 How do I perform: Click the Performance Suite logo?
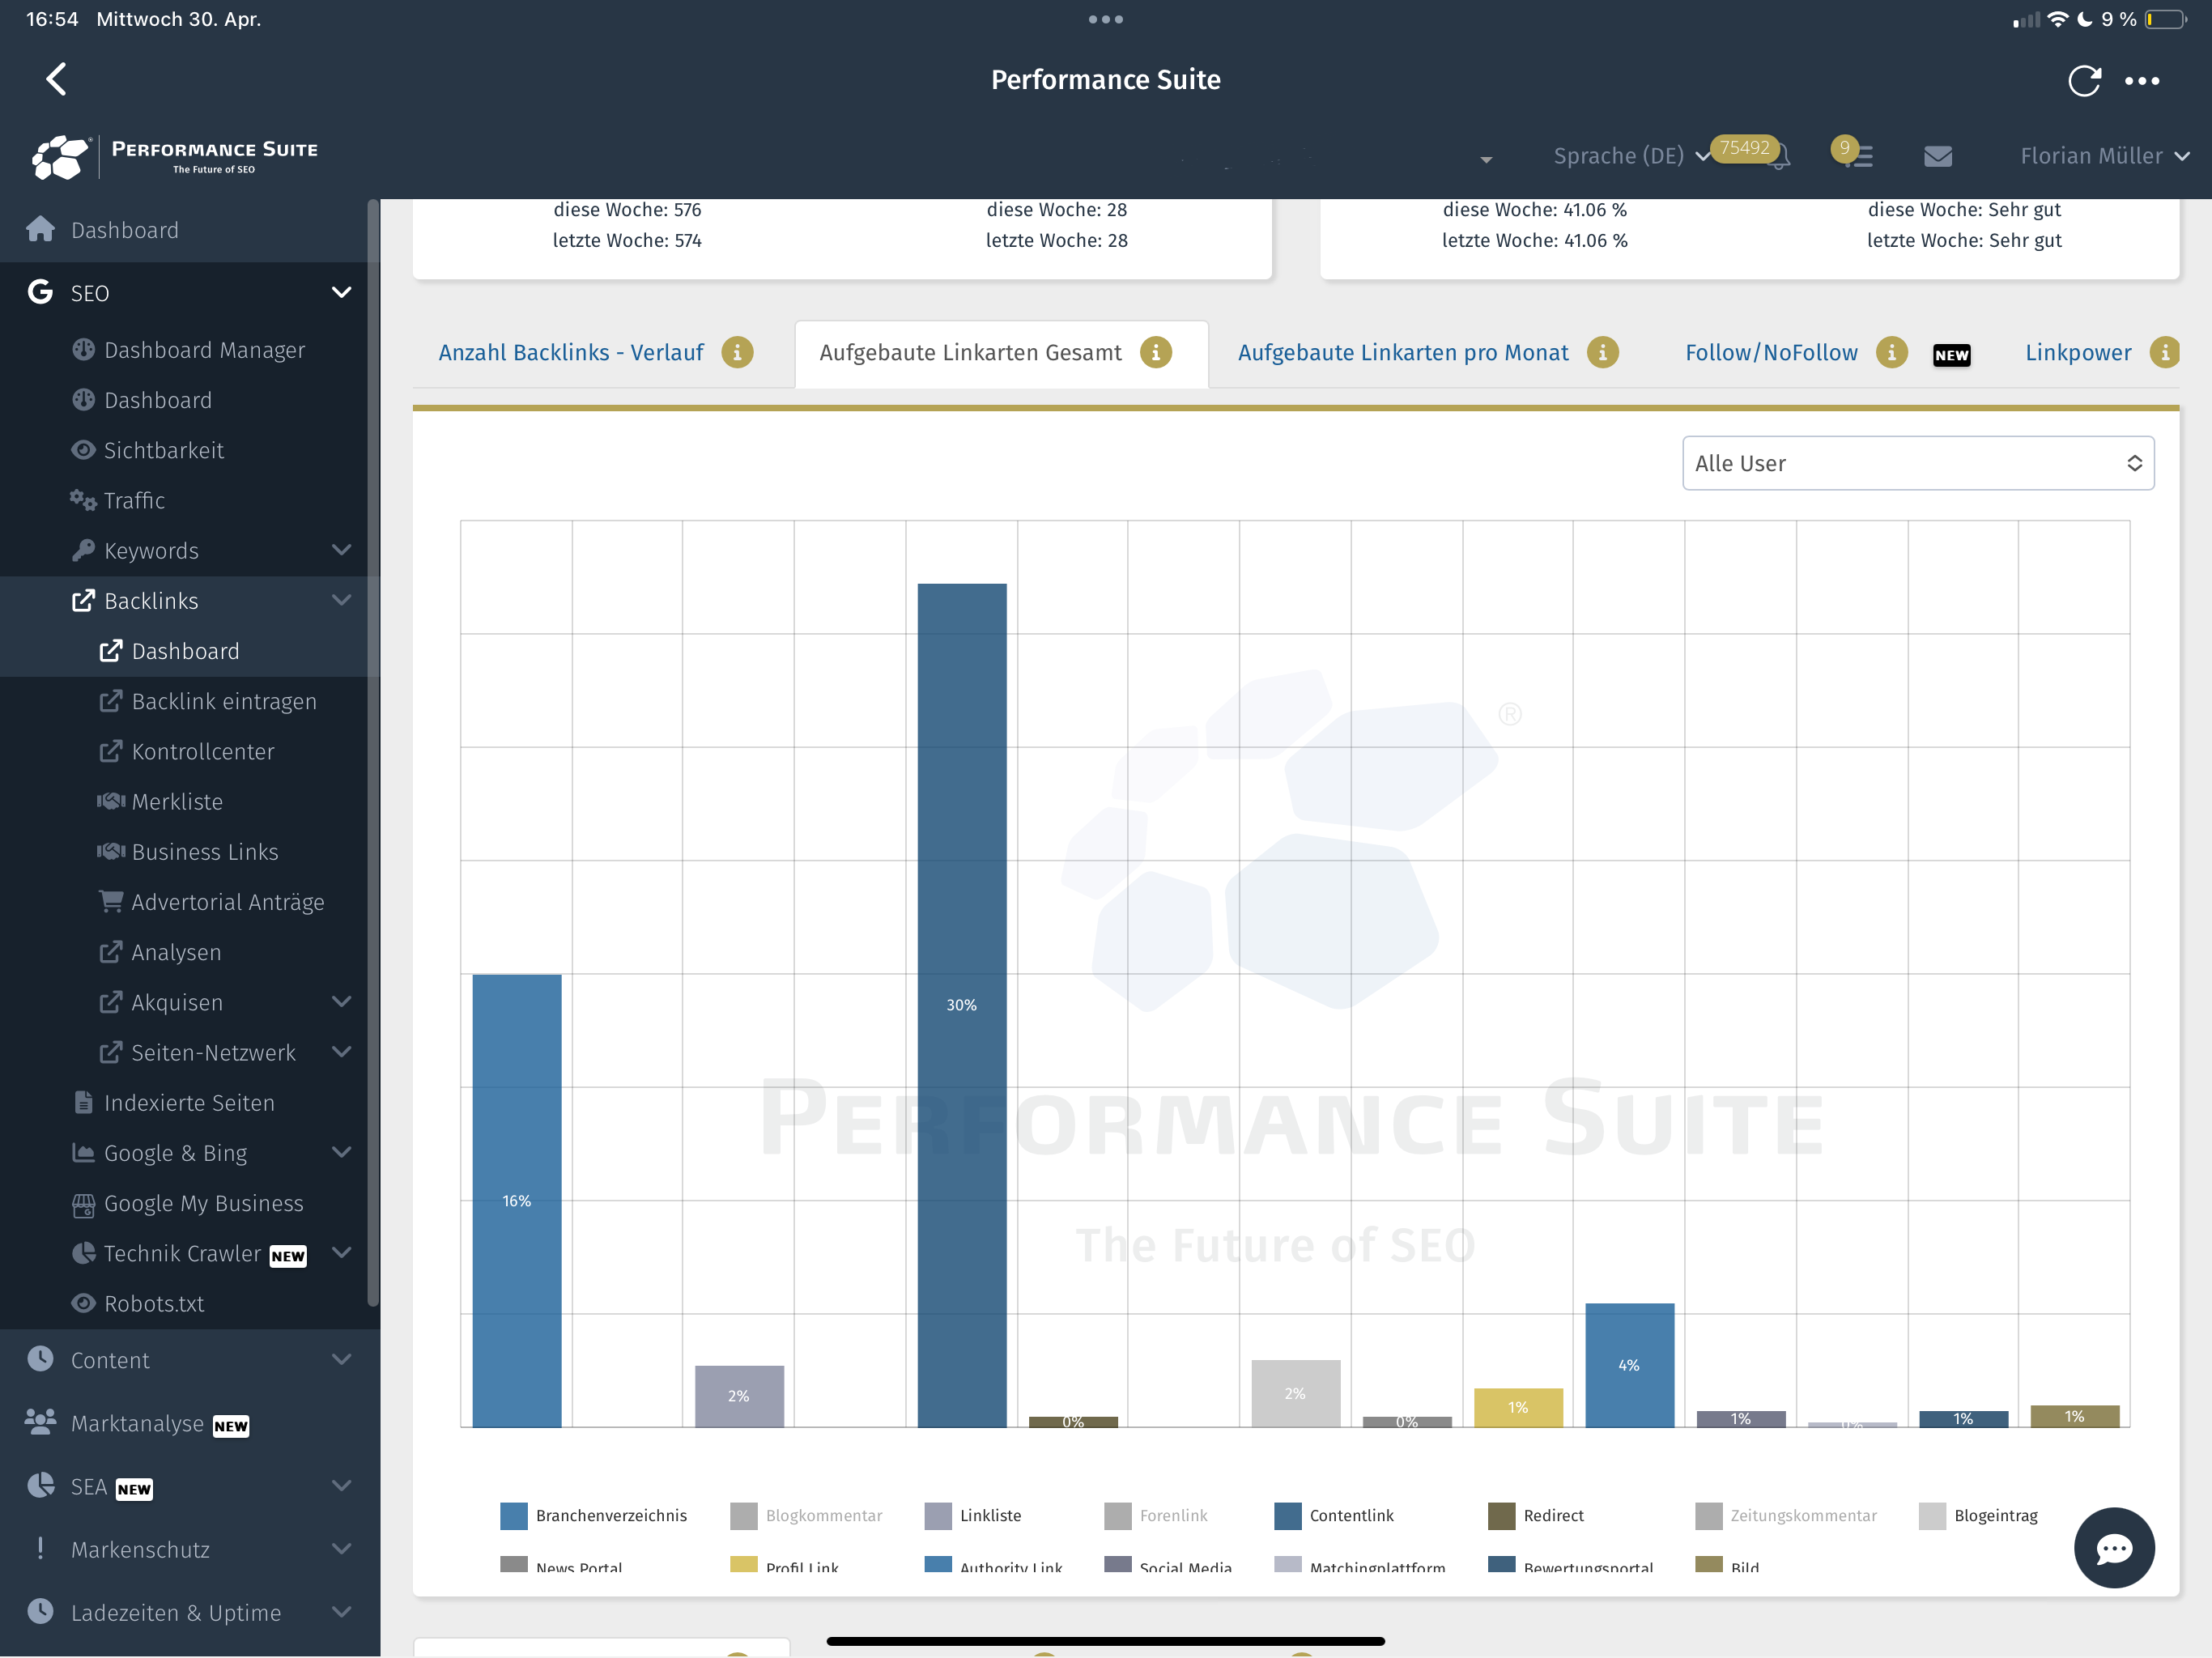click(x=174, y=156)
